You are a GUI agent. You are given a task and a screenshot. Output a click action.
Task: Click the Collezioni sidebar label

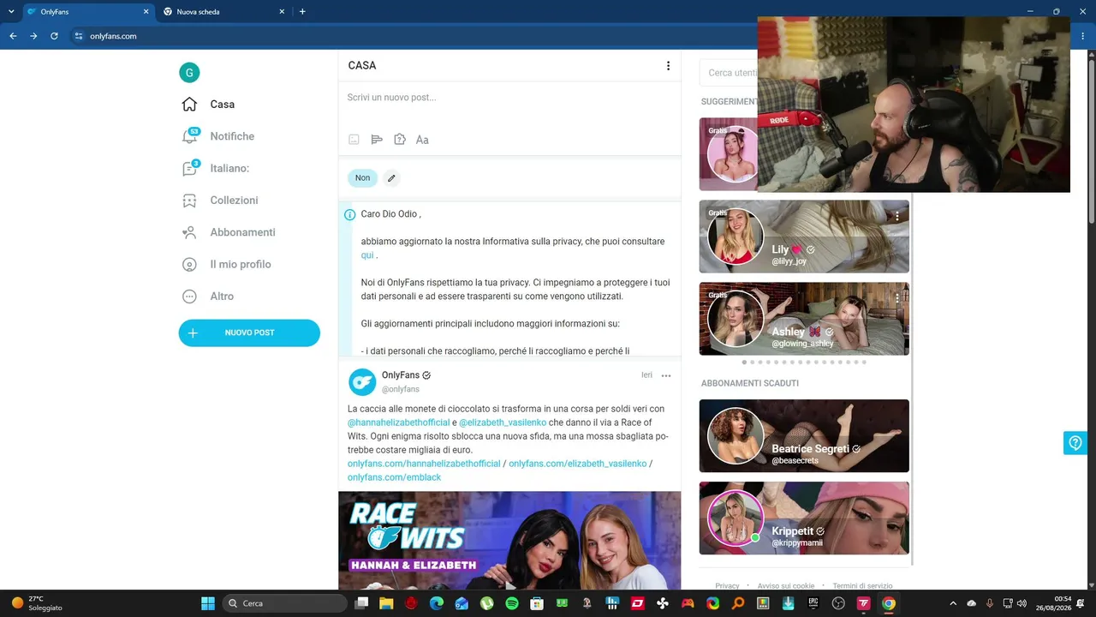[234, 201]
